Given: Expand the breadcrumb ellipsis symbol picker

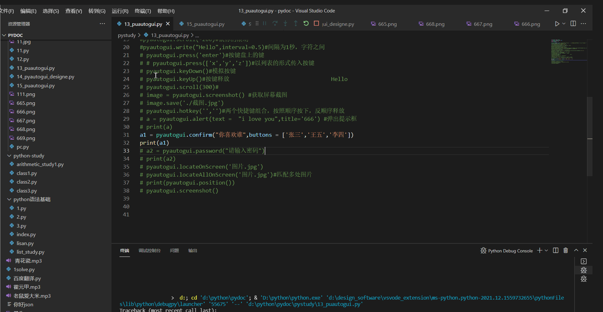Looking at the screenshot, I should [x=197, y=35].
